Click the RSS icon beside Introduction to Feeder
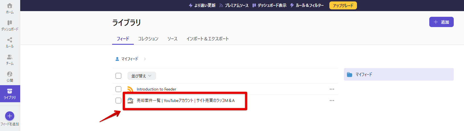 (130, 89)
